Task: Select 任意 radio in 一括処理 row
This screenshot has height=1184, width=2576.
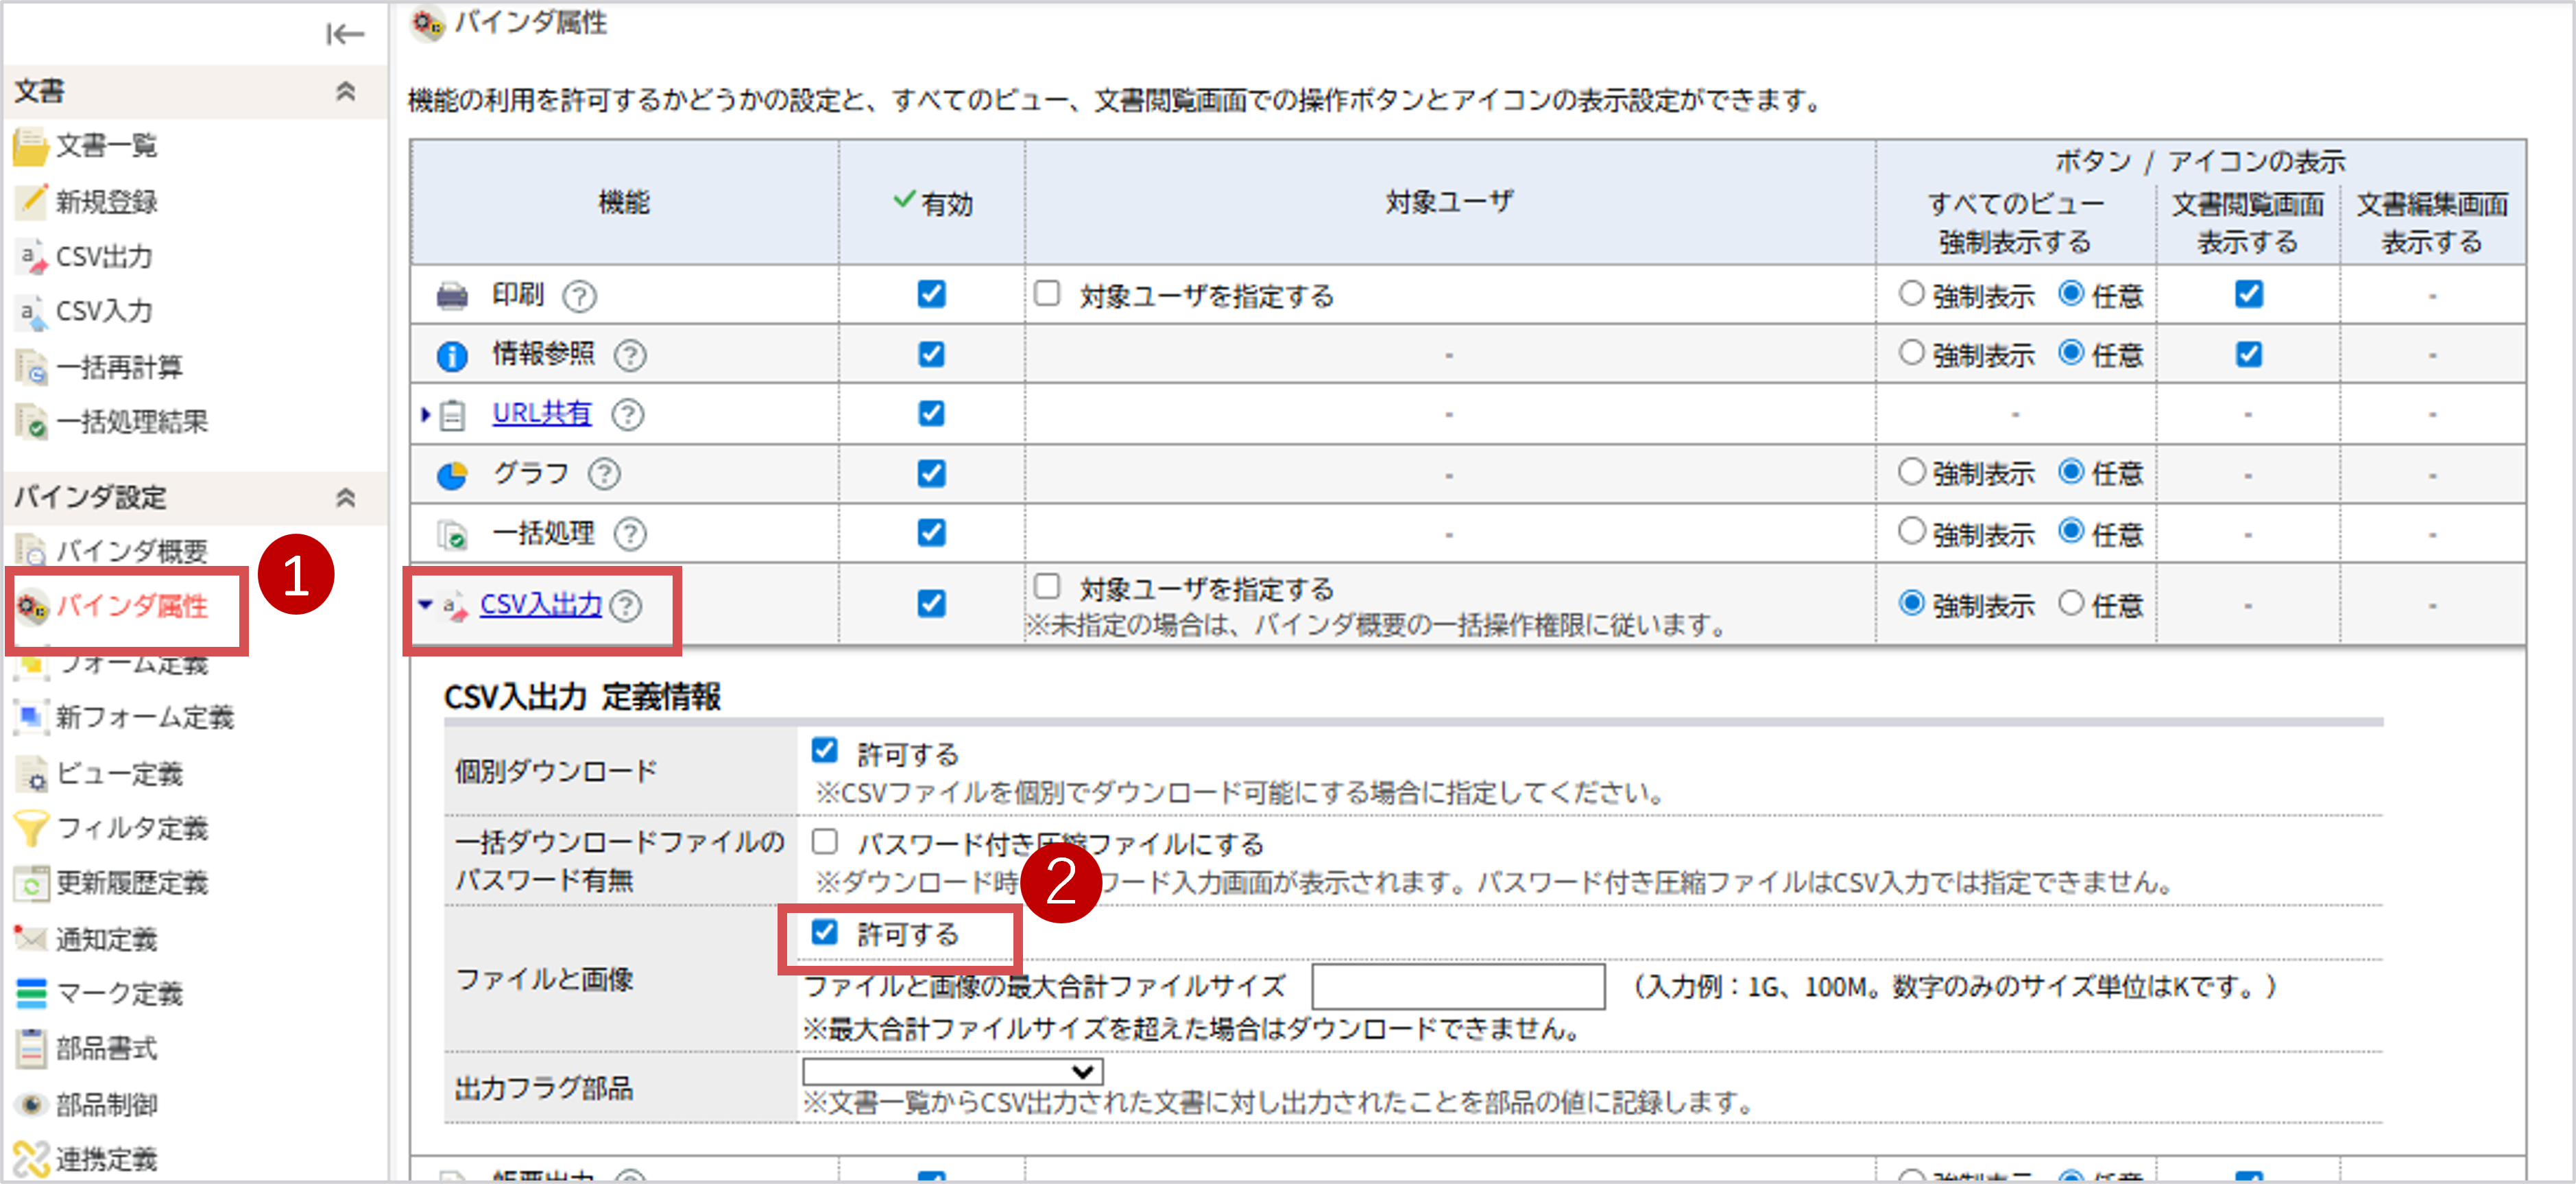Action: (2071, 532)
